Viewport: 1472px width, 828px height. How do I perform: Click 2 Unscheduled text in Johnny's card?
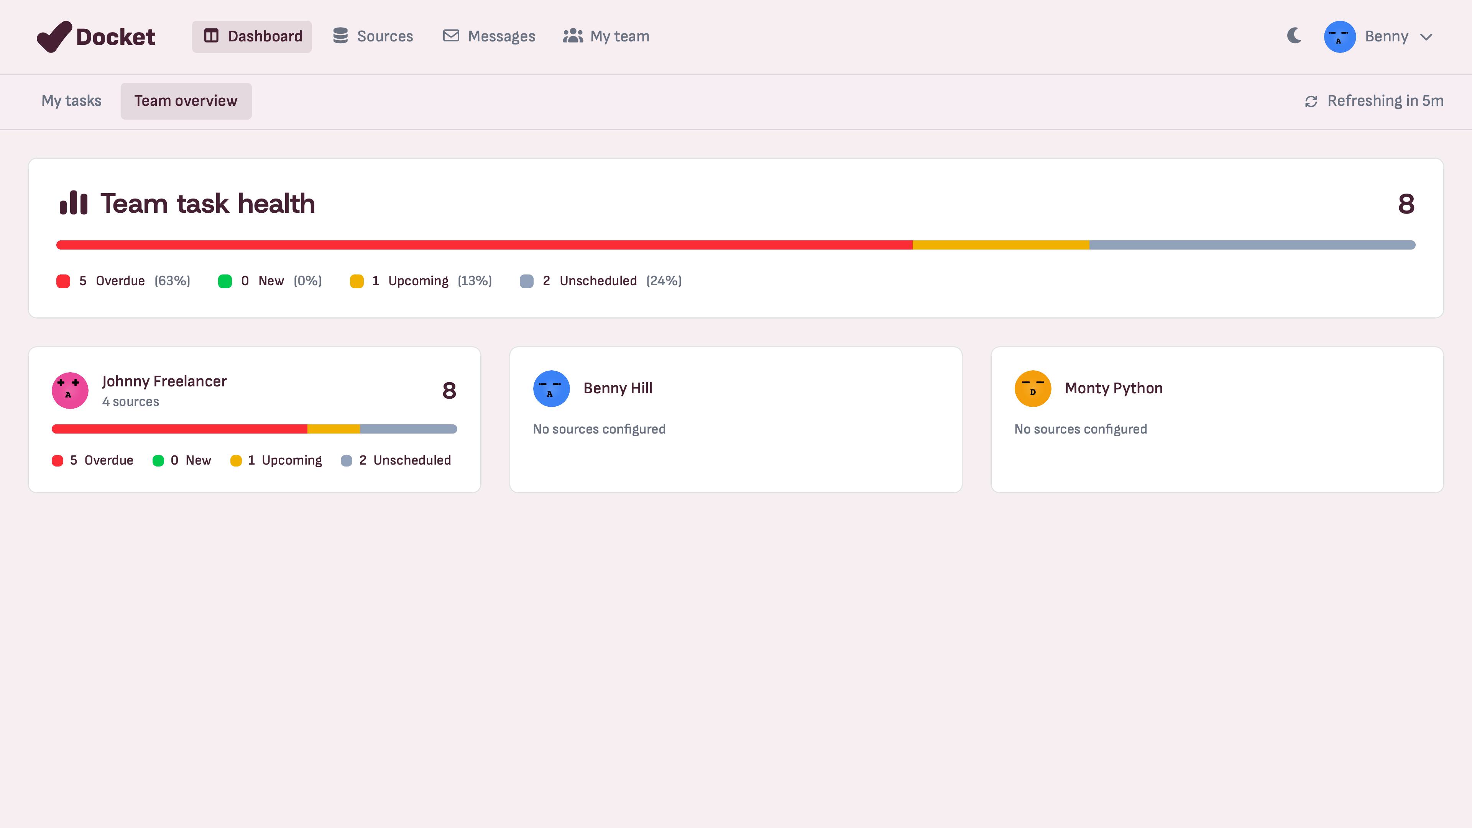[405, 460]
